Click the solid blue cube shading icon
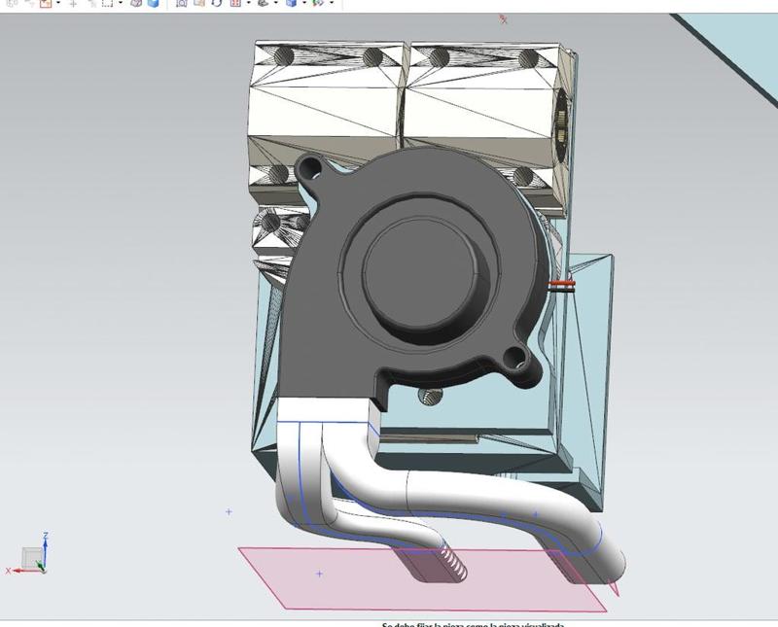 pos(154,3)
